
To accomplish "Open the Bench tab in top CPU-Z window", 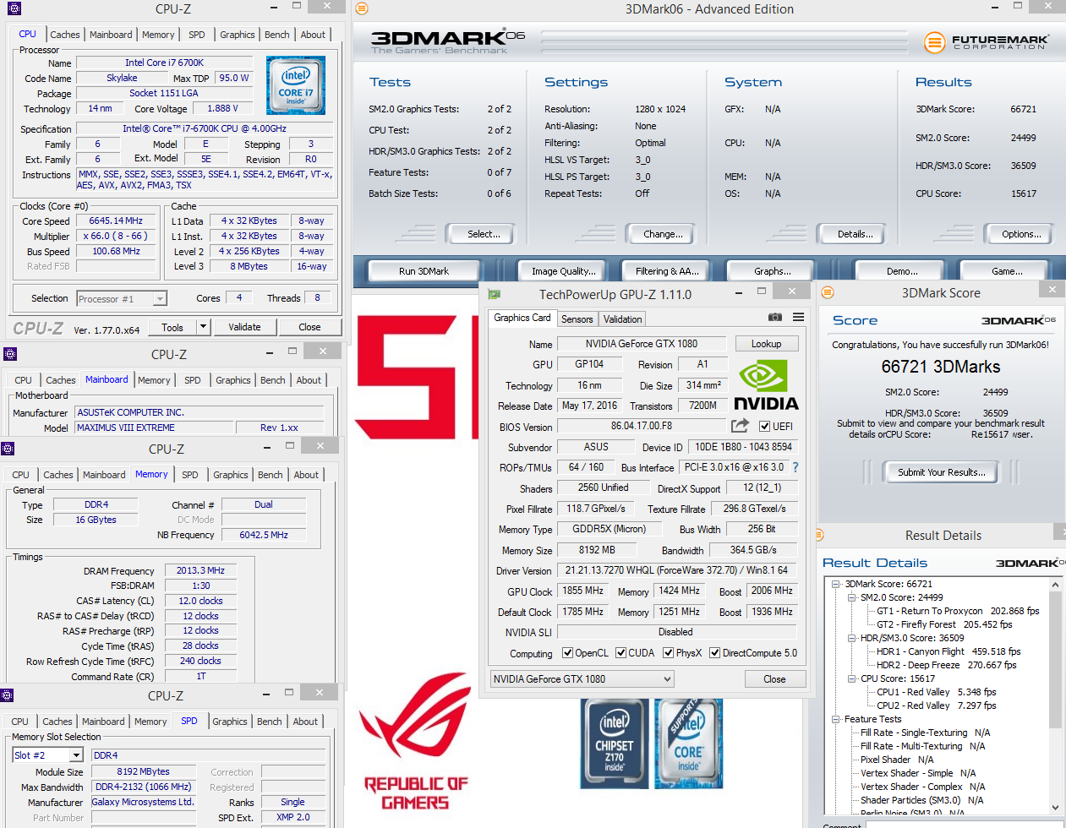I will (276, 35).
